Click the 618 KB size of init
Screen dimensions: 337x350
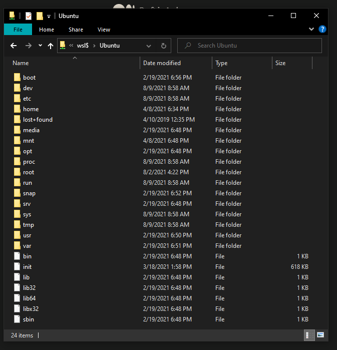(x=299, y=267)
